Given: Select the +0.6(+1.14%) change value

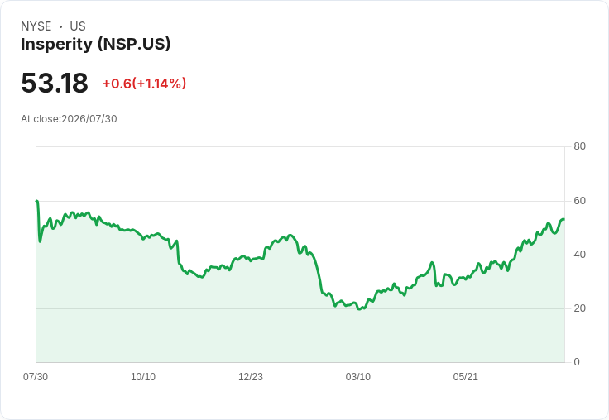Looking at the screenshot, I should [145, 84].
